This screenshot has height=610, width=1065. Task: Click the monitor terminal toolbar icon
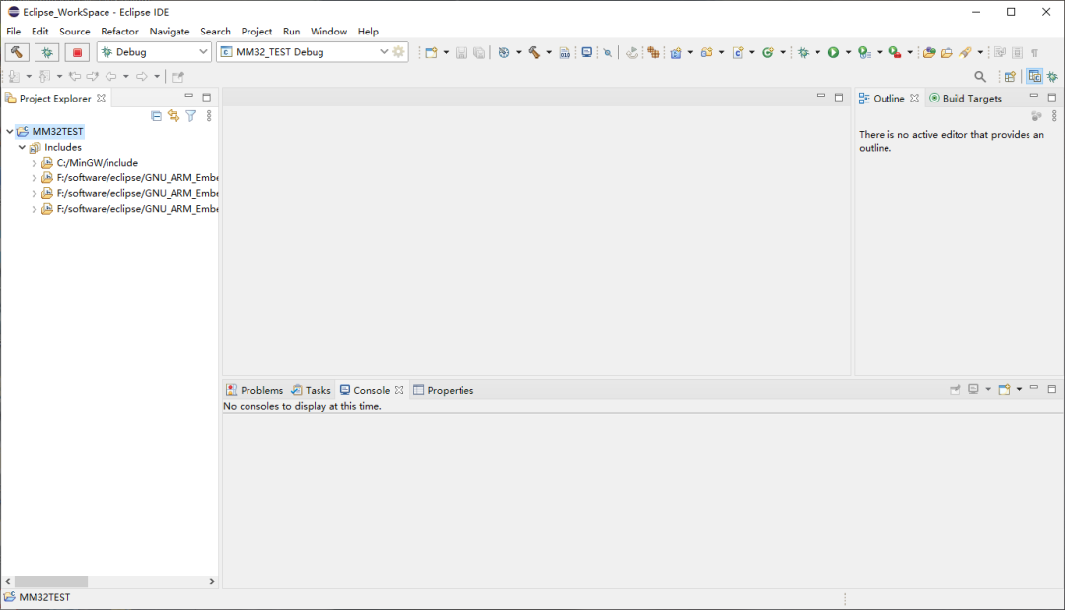tap(586, 52)
